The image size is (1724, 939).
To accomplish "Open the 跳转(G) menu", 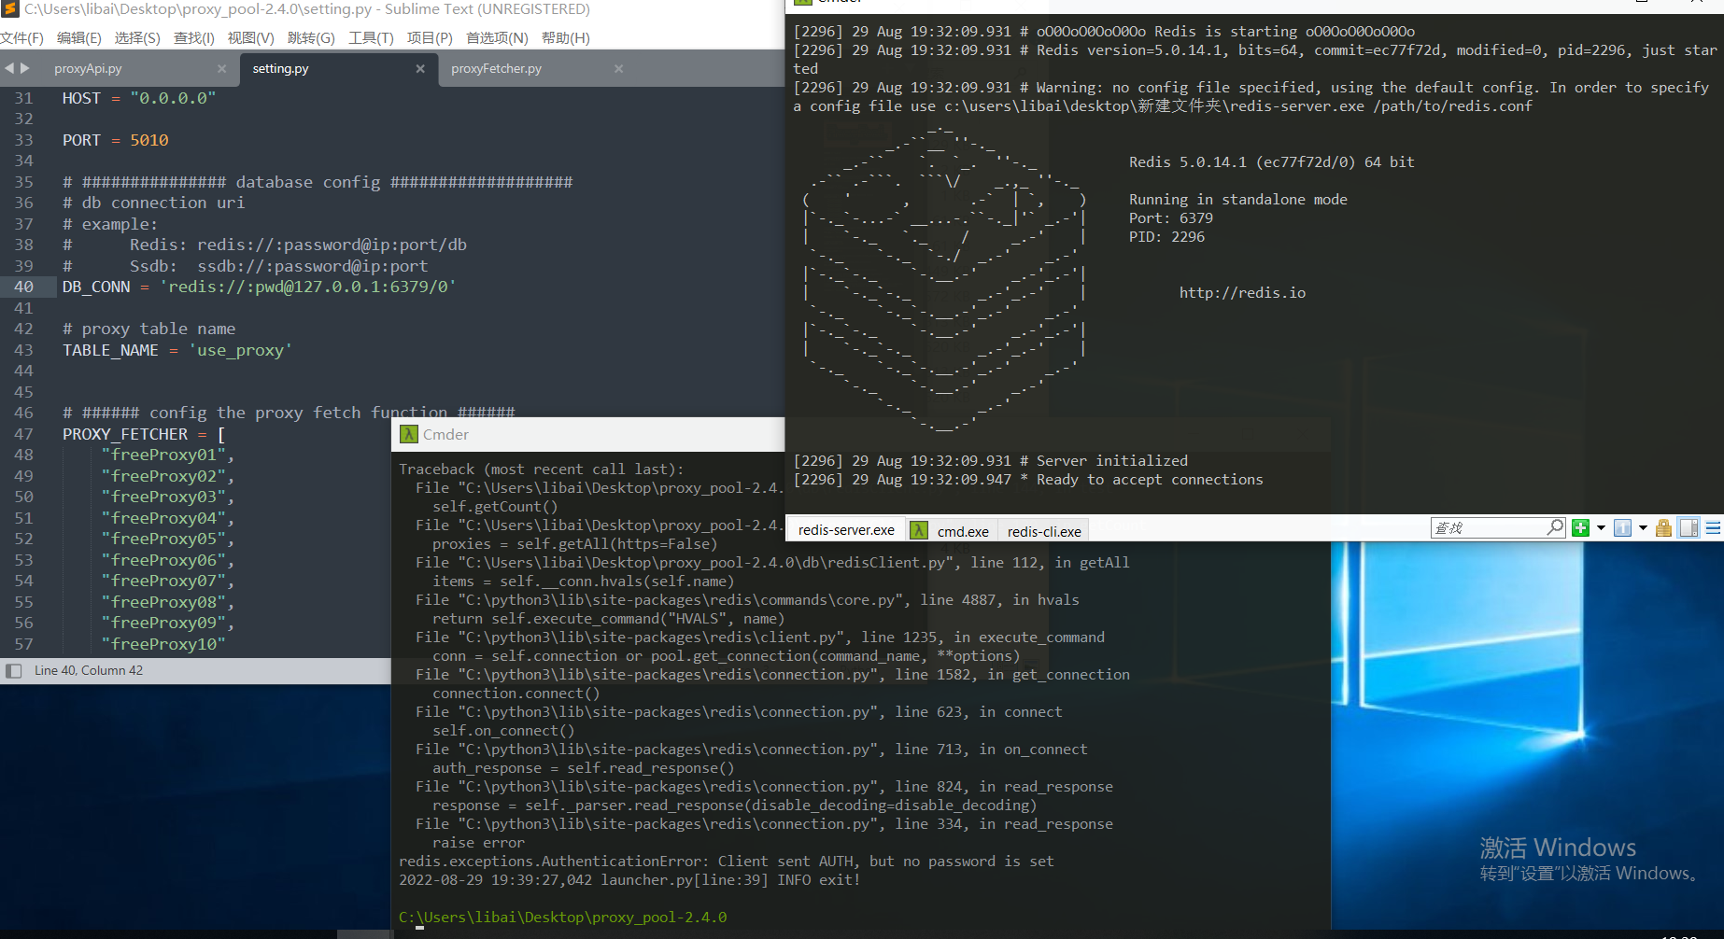I will pyautogui.click(x=311, y=38).
